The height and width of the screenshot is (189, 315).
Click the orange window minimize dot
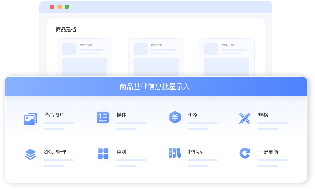click(x=60, y=7)
